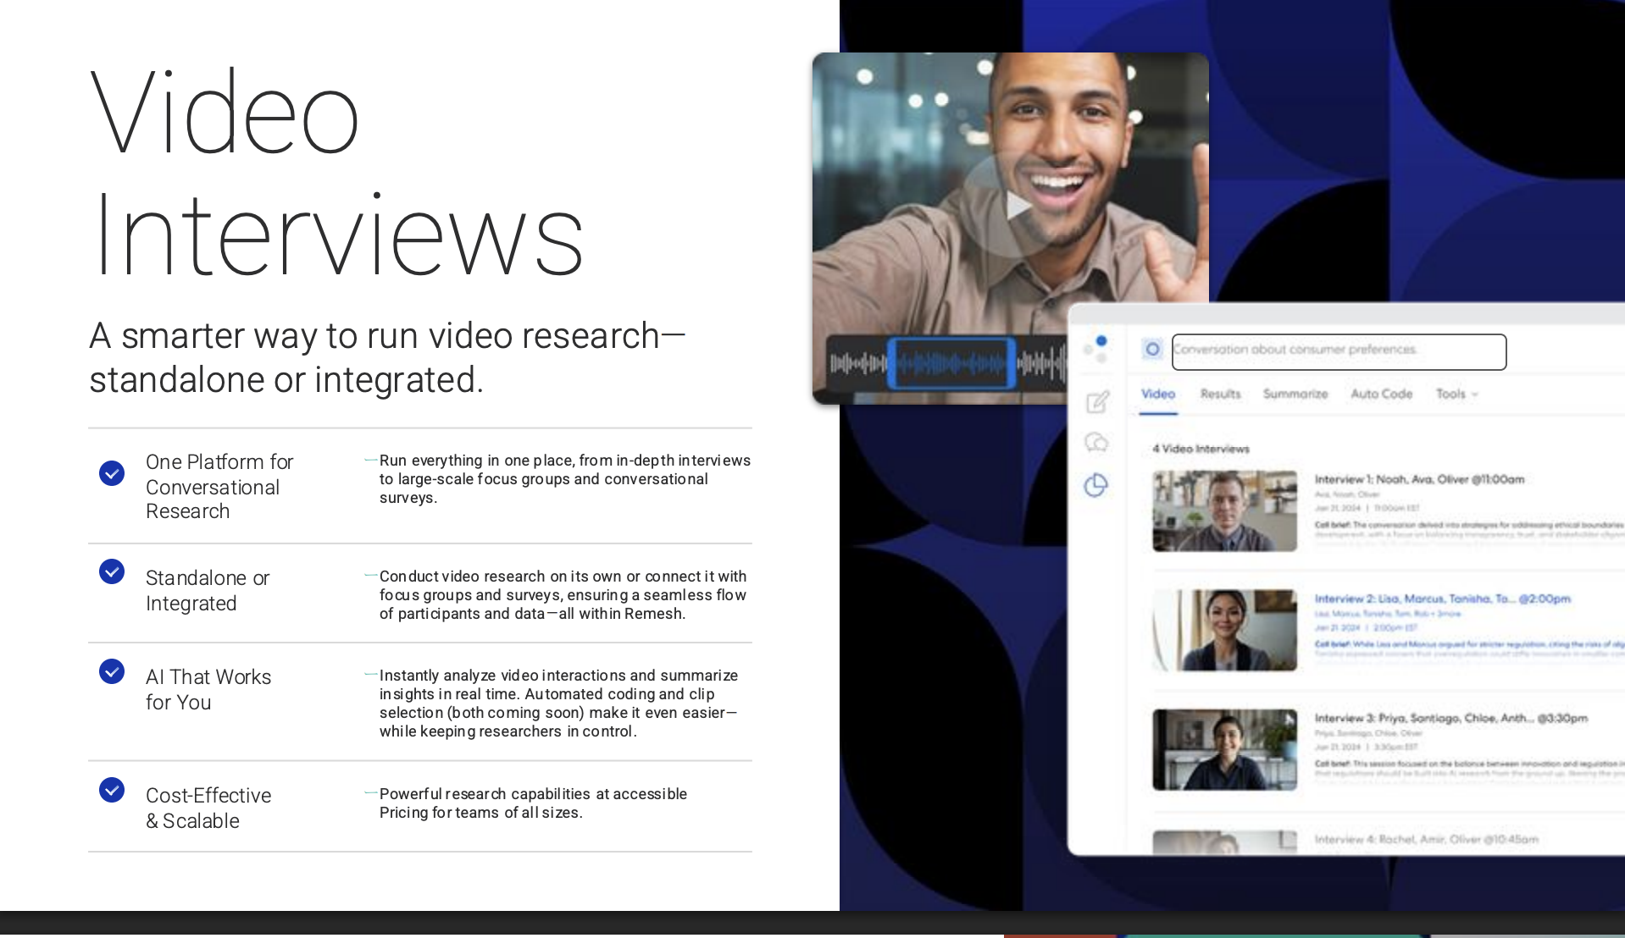Click 'Powerful research capabilities' description
The width and height of the screenshot is (1625, 938).
pyautogui.click(x=533, y=803)
